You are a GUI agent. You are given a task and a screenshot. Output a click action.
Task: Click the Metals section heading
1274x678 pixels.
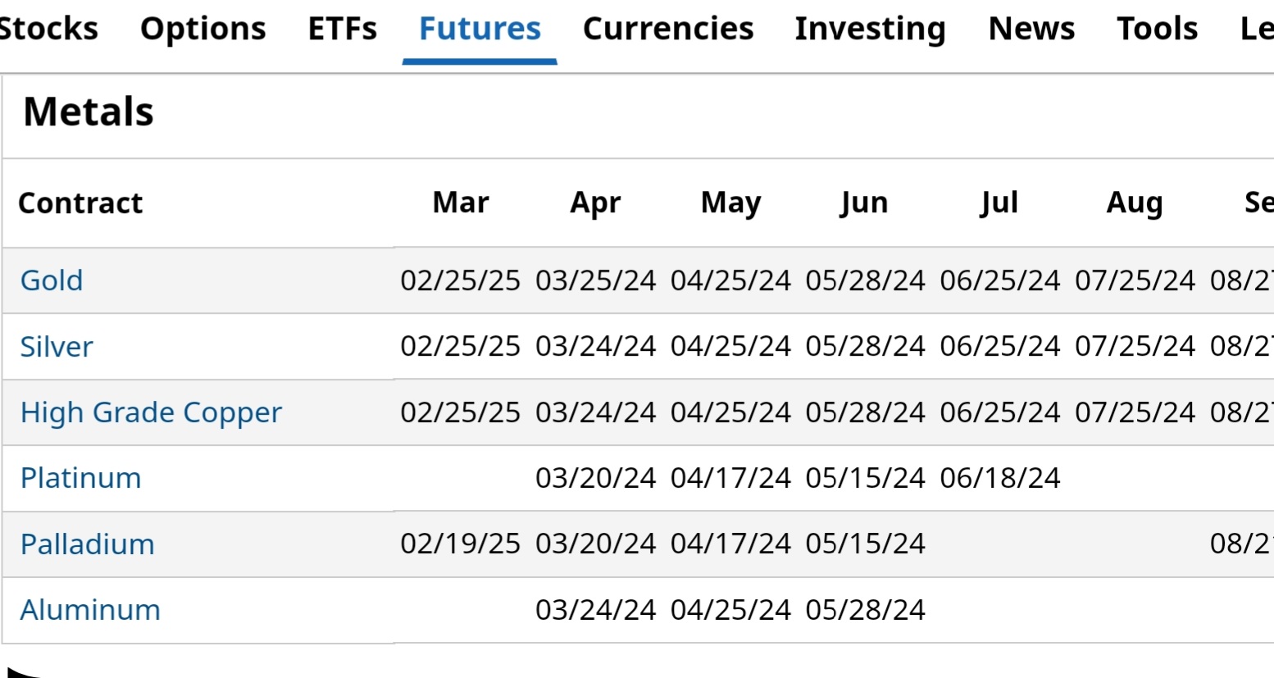tap(89, 111)
